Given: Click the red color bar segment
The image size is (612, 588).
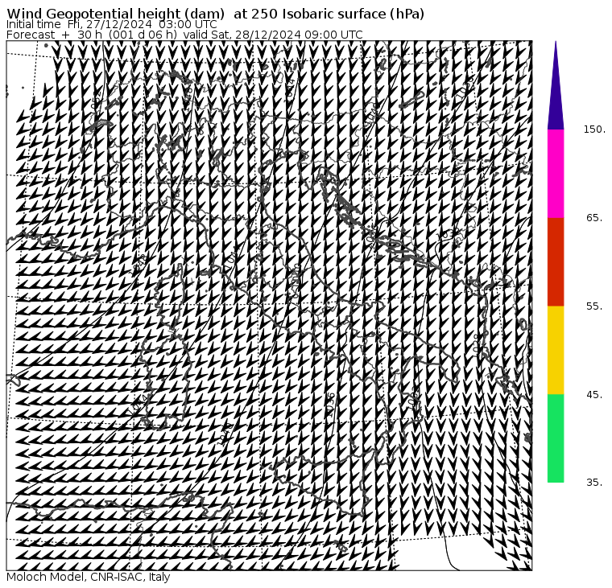Looking at the screenshot, I should coord(556,261).
